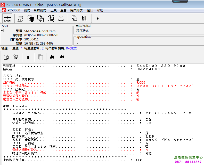Click the SATA1 port selection icon
The image size is (204, 165).
pos(7,18)
